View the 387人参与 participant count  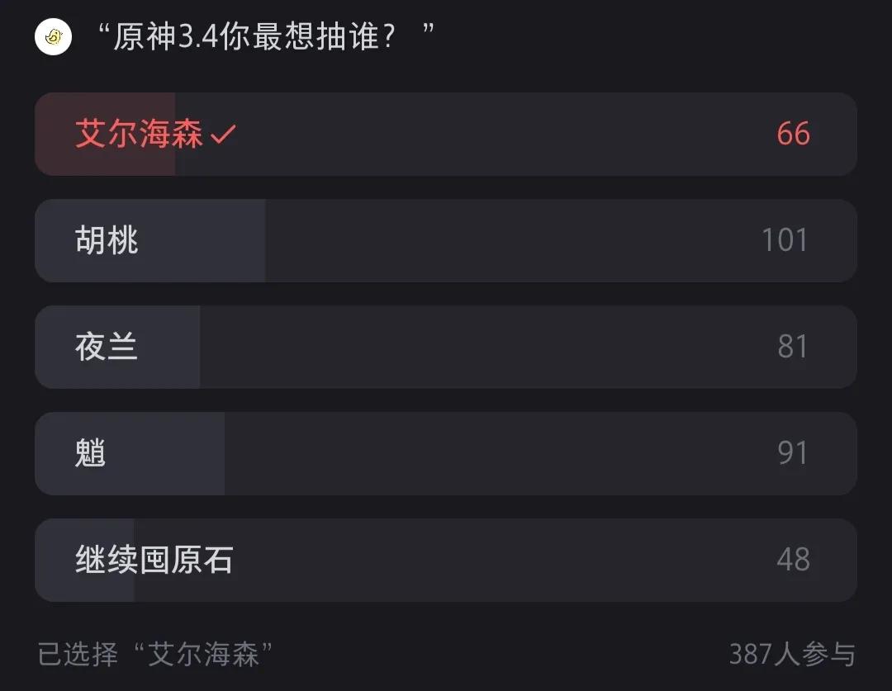[792, 654]
